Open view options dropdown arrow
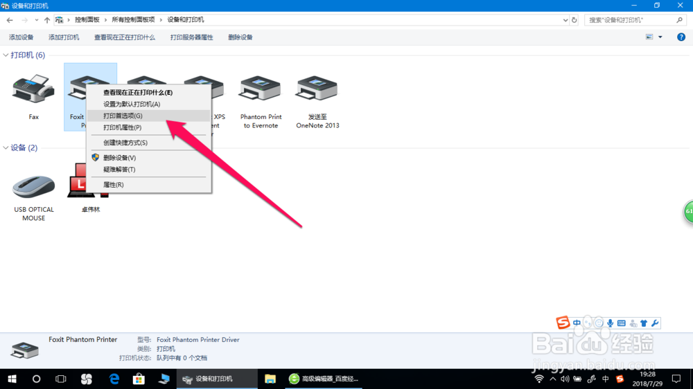This screenshot has width=693, height=389. [660, 37]
